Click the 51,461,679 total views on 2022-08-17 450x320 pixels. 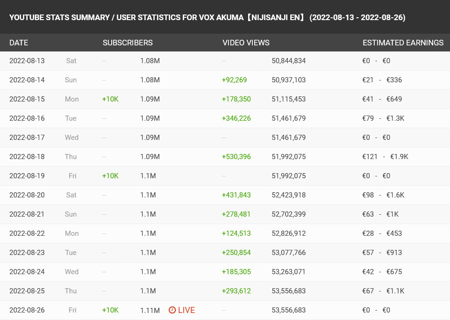[x=289, y=138]
